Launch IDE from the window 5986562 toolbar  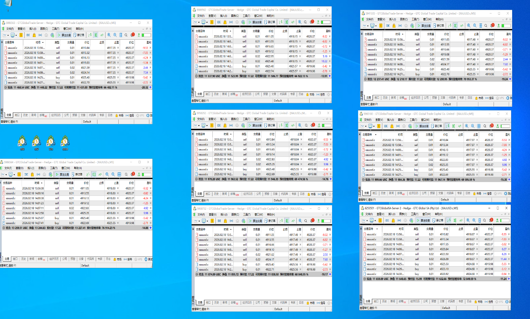click(x=219, y=22)
